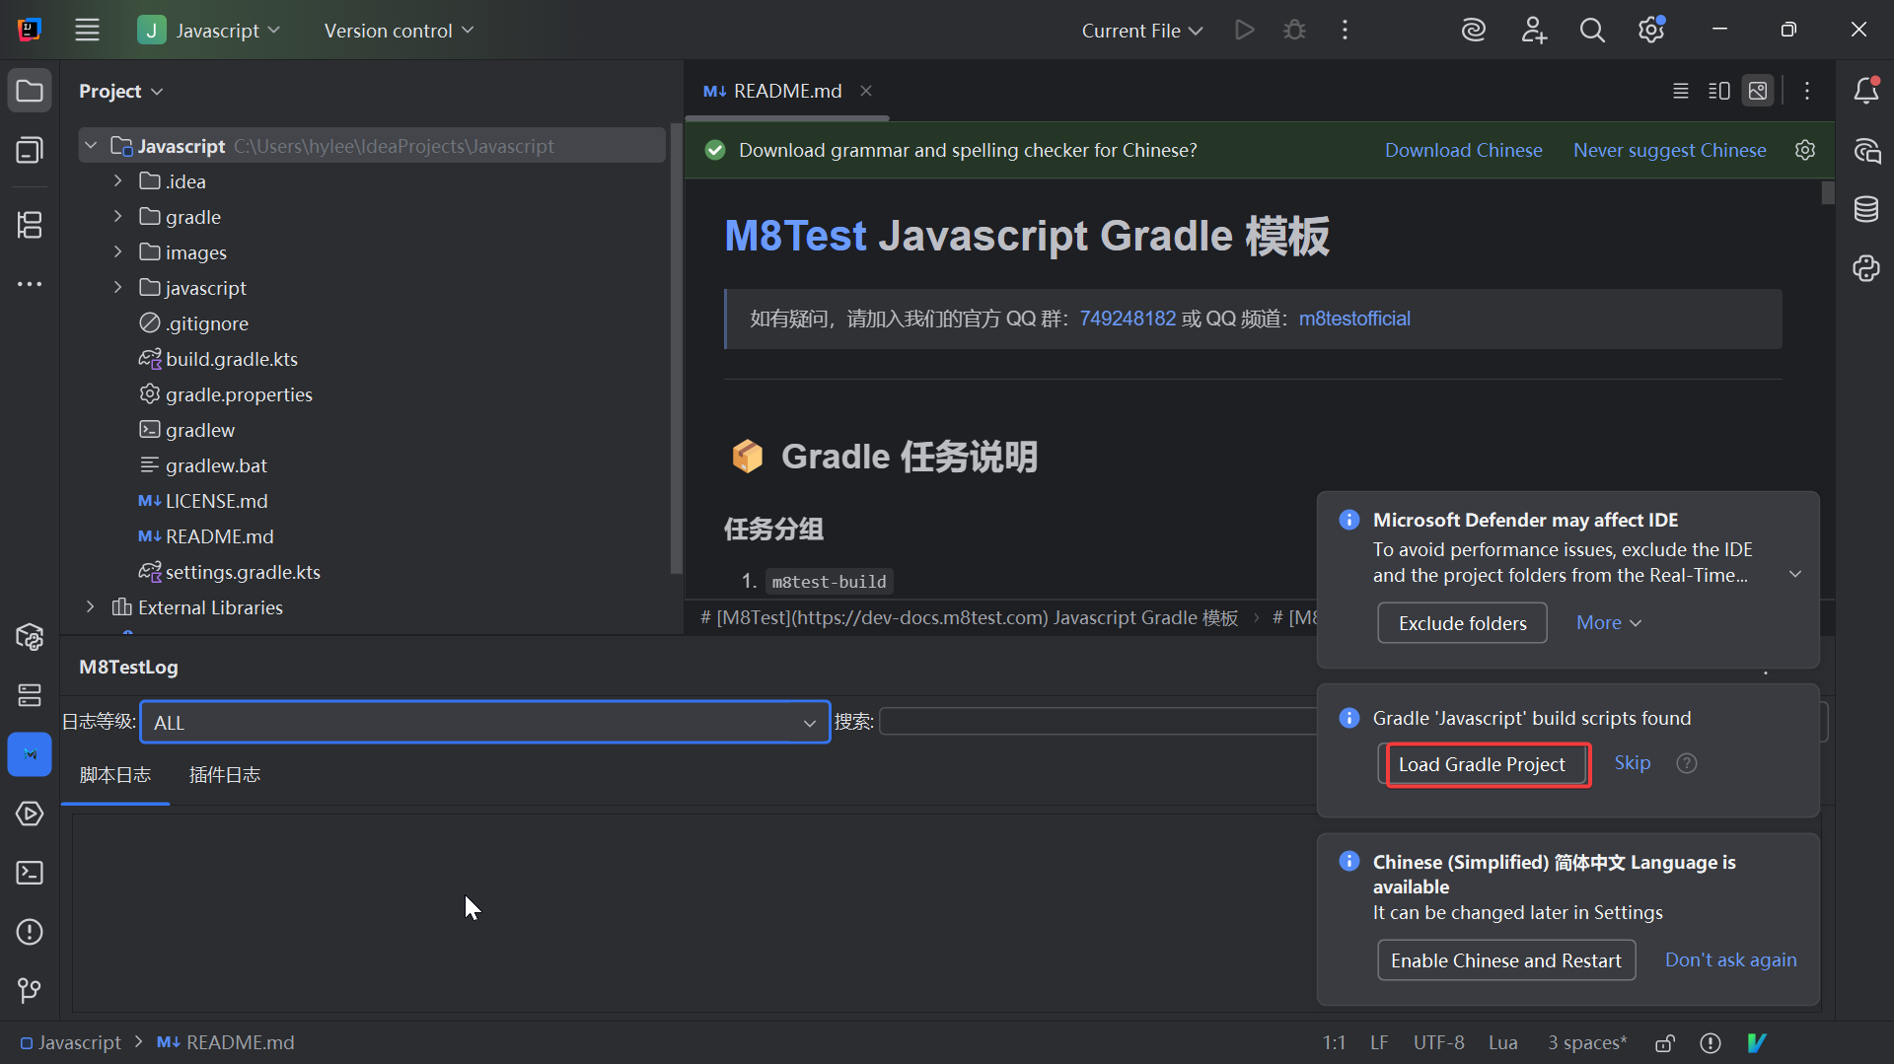Expand the javascript folder
Viewport: 1894px width, 1064px height.
(x=117, y=288)
